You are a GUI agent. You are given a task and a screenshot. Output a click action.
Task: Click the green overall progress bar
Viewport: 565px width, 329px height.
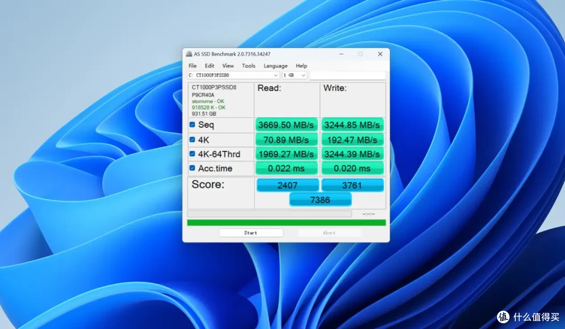click(287, 222)
